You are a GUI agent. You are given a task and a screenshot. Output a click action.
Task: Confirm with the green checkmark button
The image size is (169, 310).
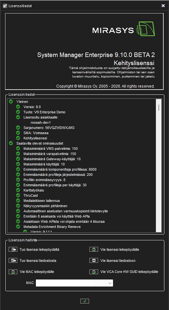(x=85, y=301)
